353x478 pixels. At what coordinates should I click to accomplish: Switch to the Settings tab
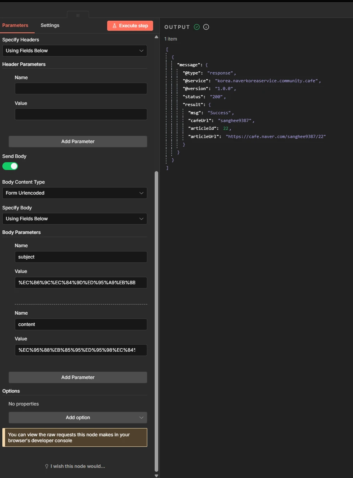tap(50, 25)
